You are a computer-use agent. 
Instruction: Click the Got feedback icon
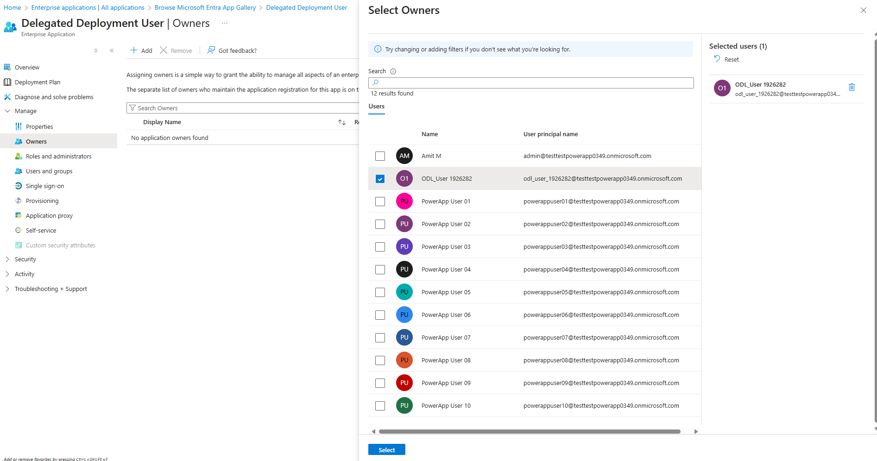click(x=211, y=50)
